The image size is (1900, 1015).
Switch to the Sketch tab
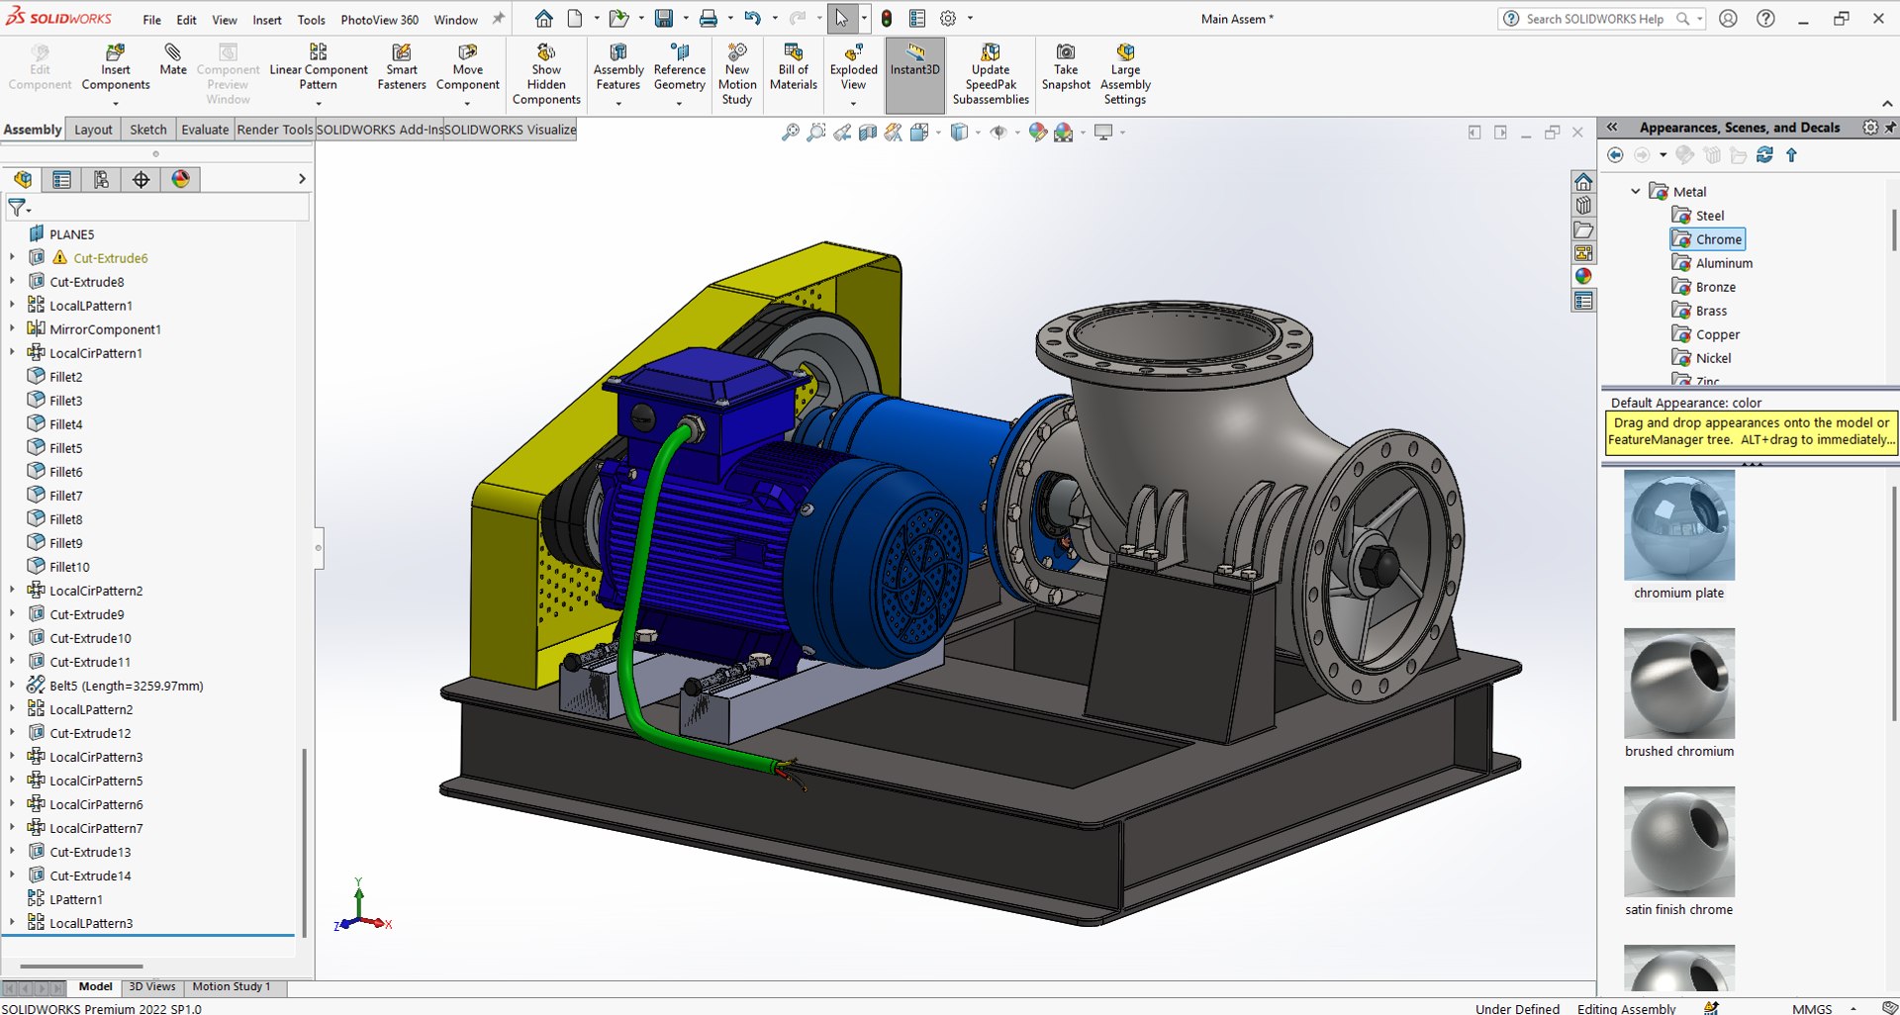click(x=148, y=130)
